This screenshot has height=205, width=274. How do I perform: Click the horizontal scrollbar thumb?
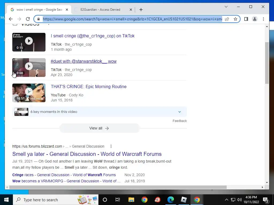coord(118,187)
